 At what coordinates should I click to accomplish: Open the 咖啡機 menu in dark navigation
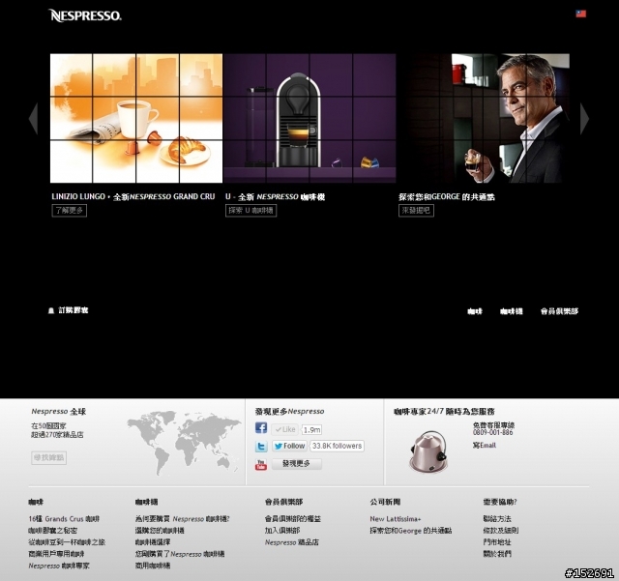point(512,311)
